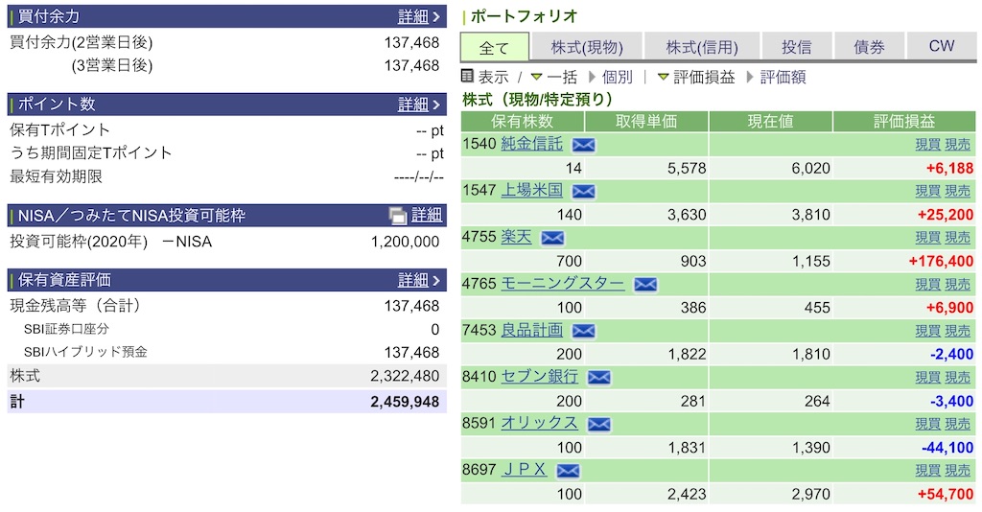Switch view to 評価額
This screenshot has width=982, height=512.
[x=777, y=77]
